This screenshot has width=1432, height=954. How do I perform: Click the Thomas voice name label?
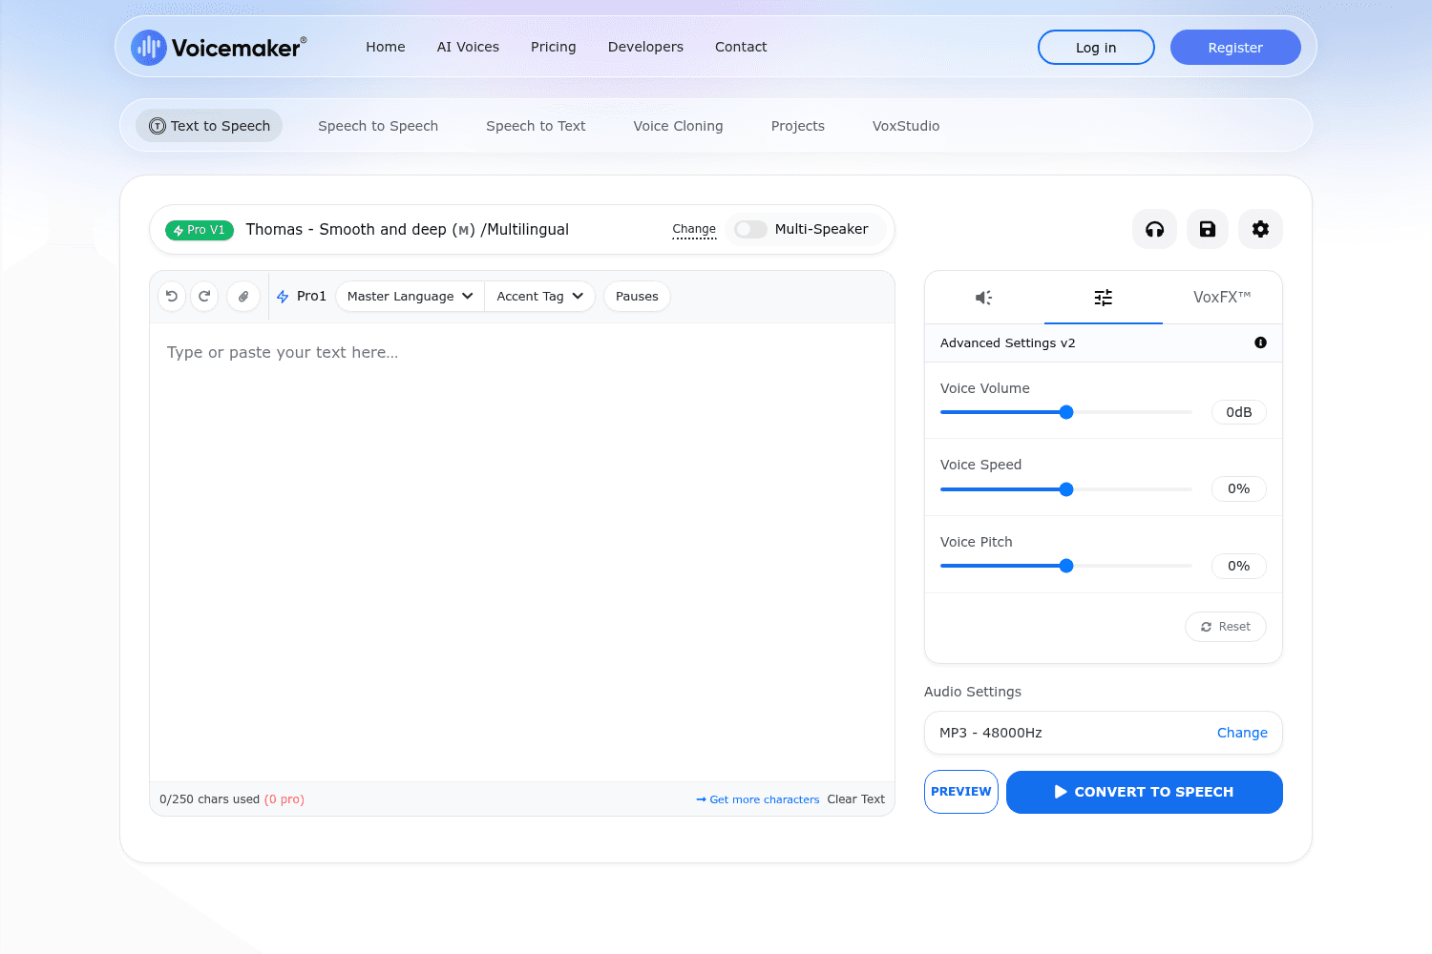click(x=408, y=230)
